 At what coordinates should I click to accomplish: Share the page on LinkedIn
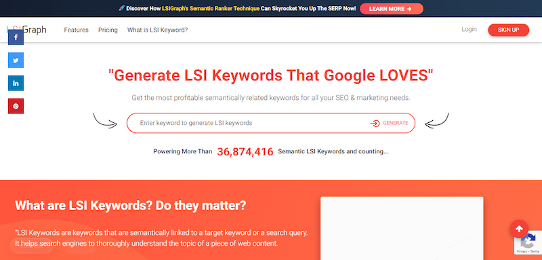tap(16, 83)
